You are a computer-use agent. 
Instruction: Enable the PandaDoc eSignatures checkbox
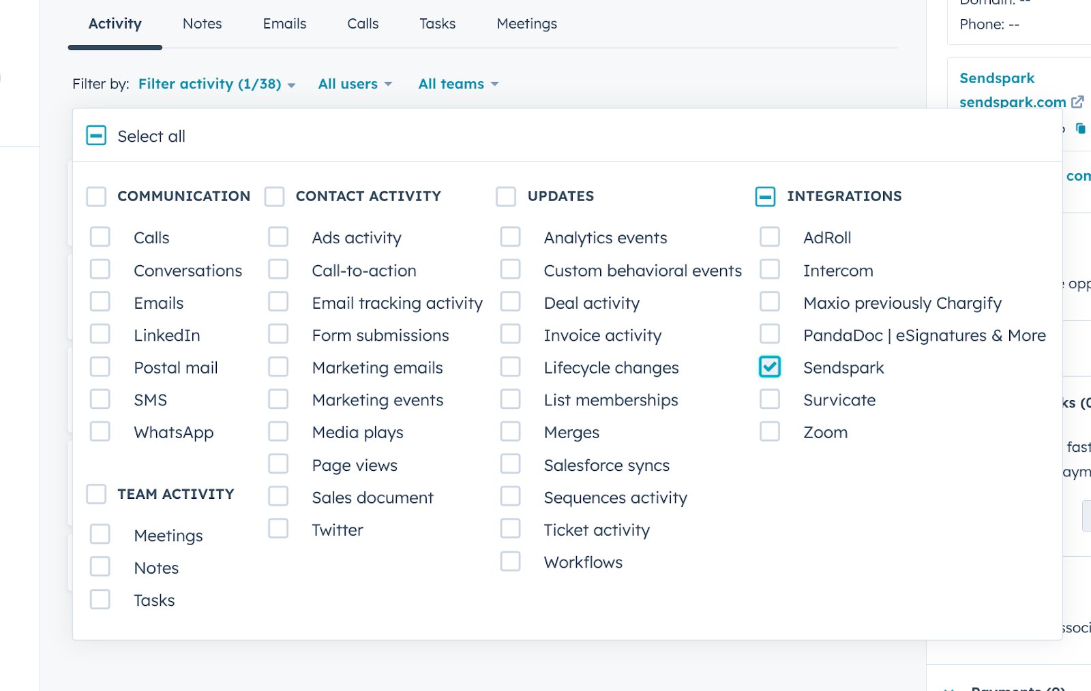point(770,334)
